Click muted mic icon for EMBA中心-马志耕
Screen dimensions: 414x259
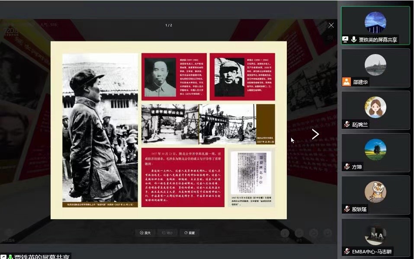click(x=347, y=251)
